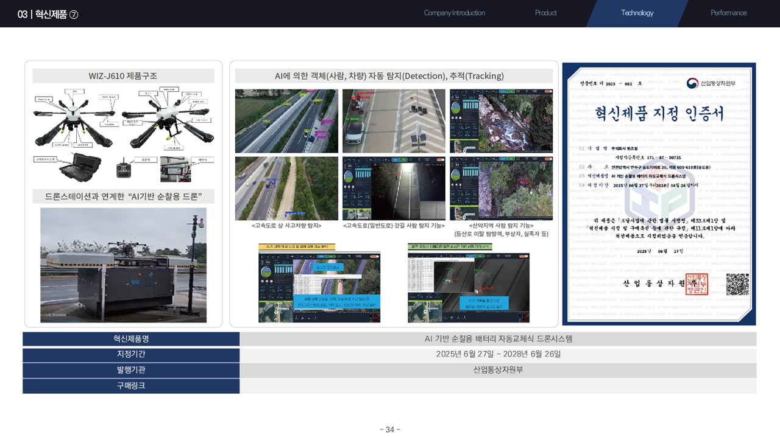The image size is (780, 438).
Task: Click the 산업통상자원부 ministry logo
Action: [x=711, y=83]
